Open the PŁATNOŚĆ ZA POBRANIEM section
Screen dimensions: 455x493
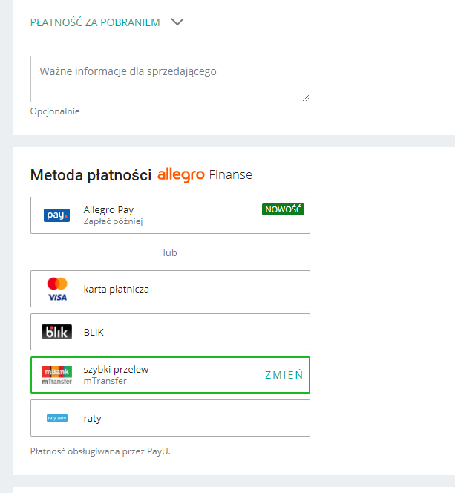point(95,22)
